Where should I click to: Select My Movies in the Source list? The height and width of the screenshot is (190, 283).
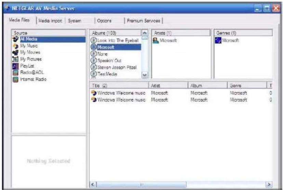[x=30, y=53]
